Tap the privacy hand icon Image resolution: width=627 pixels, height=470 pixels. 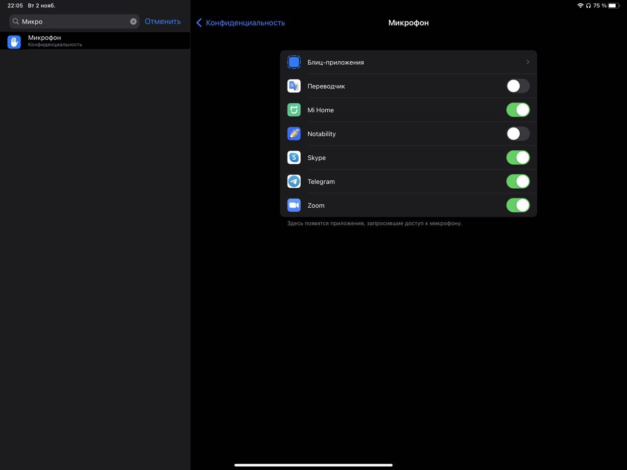pyautogui.click(x=14, y=42)
